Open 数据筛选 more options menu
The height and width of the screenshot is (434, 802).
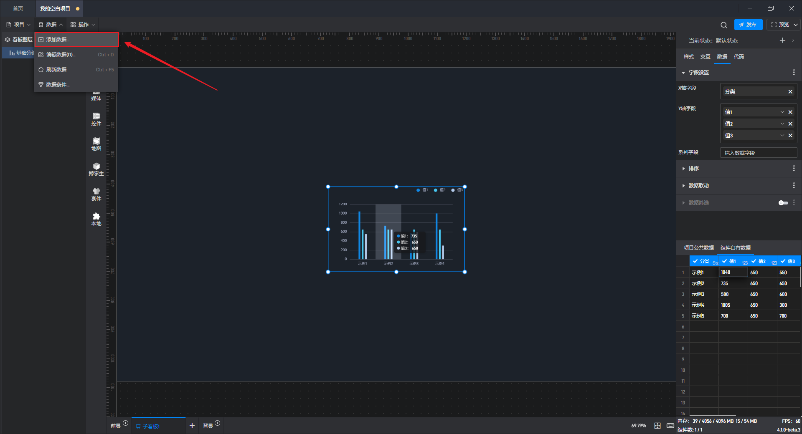794,203
